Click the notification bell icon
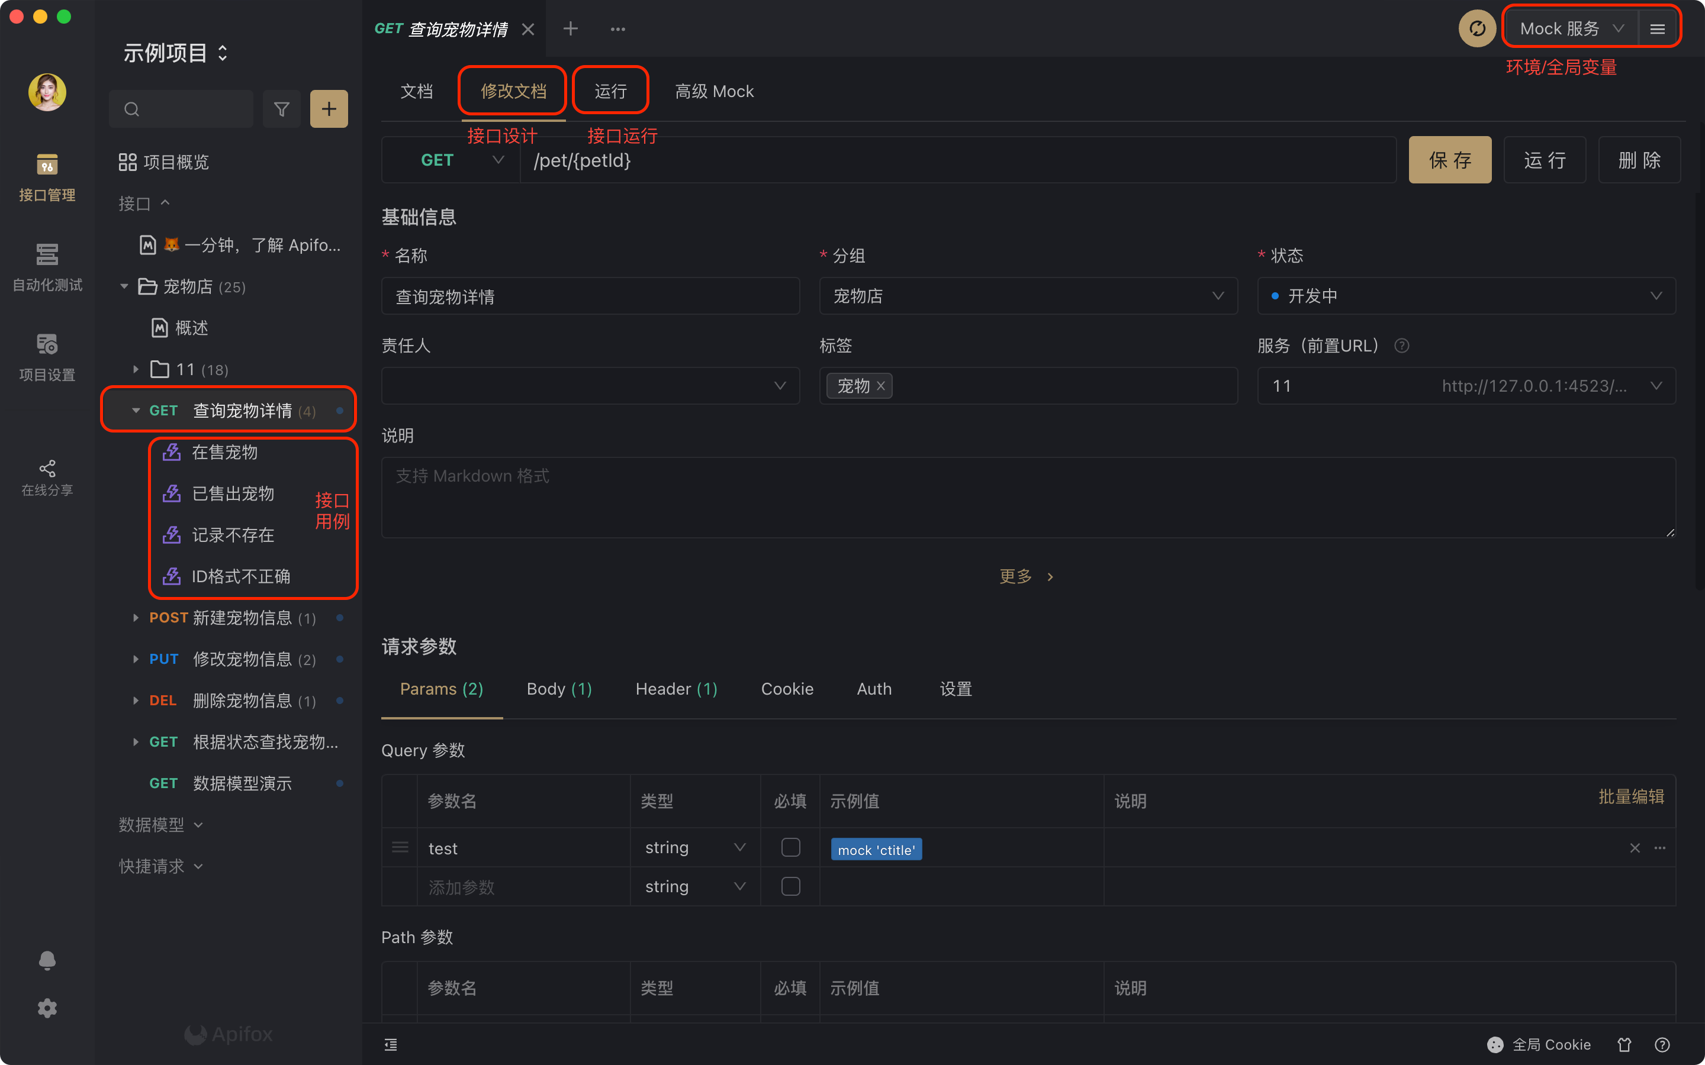The width and height of the screenshot is (1705, 1065). (x=47, y=960)
